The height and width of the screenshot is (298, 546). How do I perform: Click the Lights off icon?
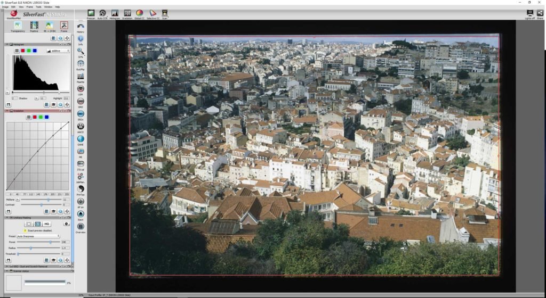[x=529, y=13]
